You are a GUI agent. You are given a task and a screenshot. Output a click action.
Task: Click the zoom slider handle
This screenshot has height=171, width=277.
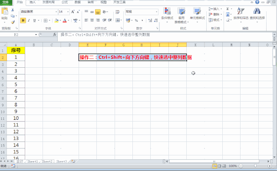[x=255, y=166]
